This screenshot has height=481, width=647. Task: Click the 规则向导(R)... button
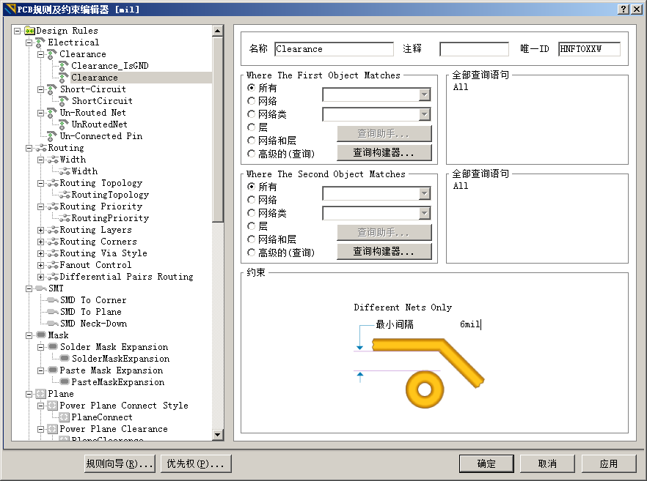(x=120, y=463)
